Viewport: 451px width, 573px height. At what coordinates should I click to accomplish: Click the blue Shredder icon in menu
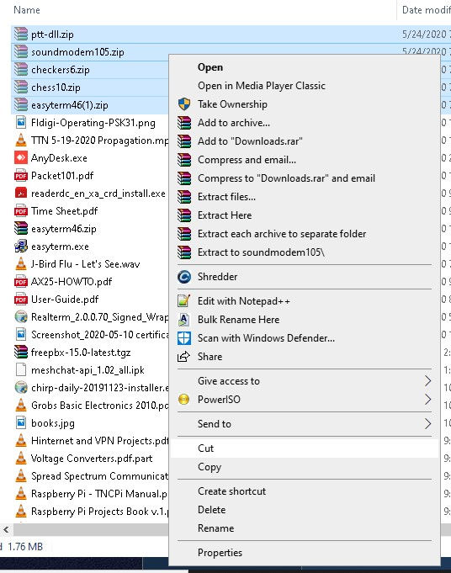tap(184, 277)
